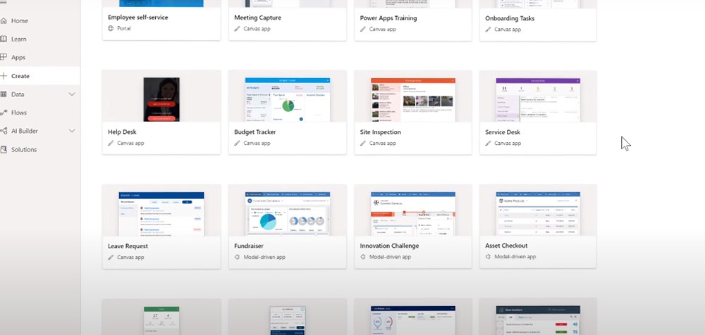This screenshot has width=705, height=335.
Task: Choose the Budget Tracker template
Action: 287,99
